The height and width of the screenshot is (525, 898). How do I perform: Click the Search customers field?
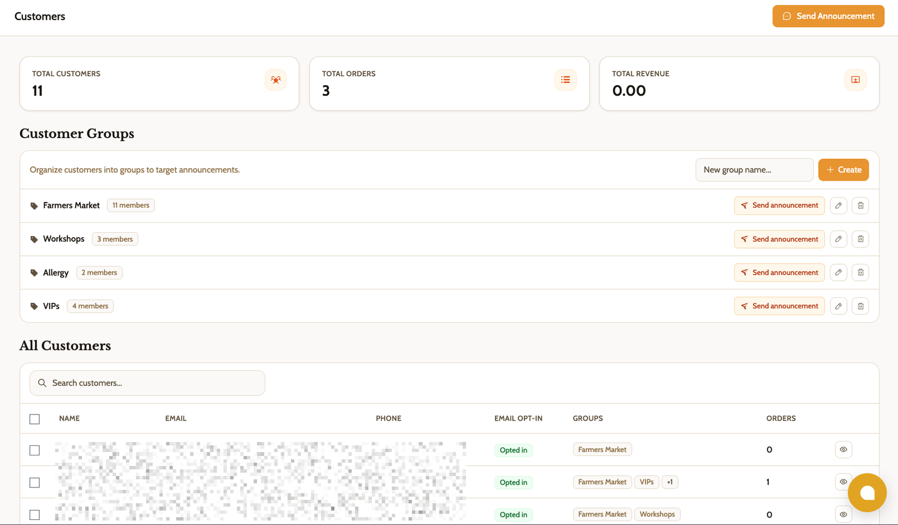point(148,383)
